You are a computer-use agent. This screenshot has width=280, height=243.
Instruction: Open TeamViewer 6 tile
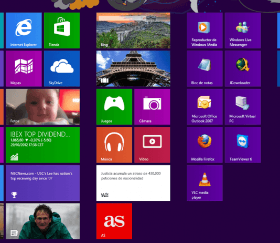coord(243,145)
